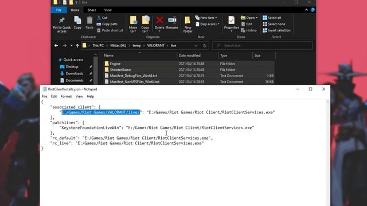Sort by Name column header
This screenshot has width=367, height=206.
[x=108, y=56]
